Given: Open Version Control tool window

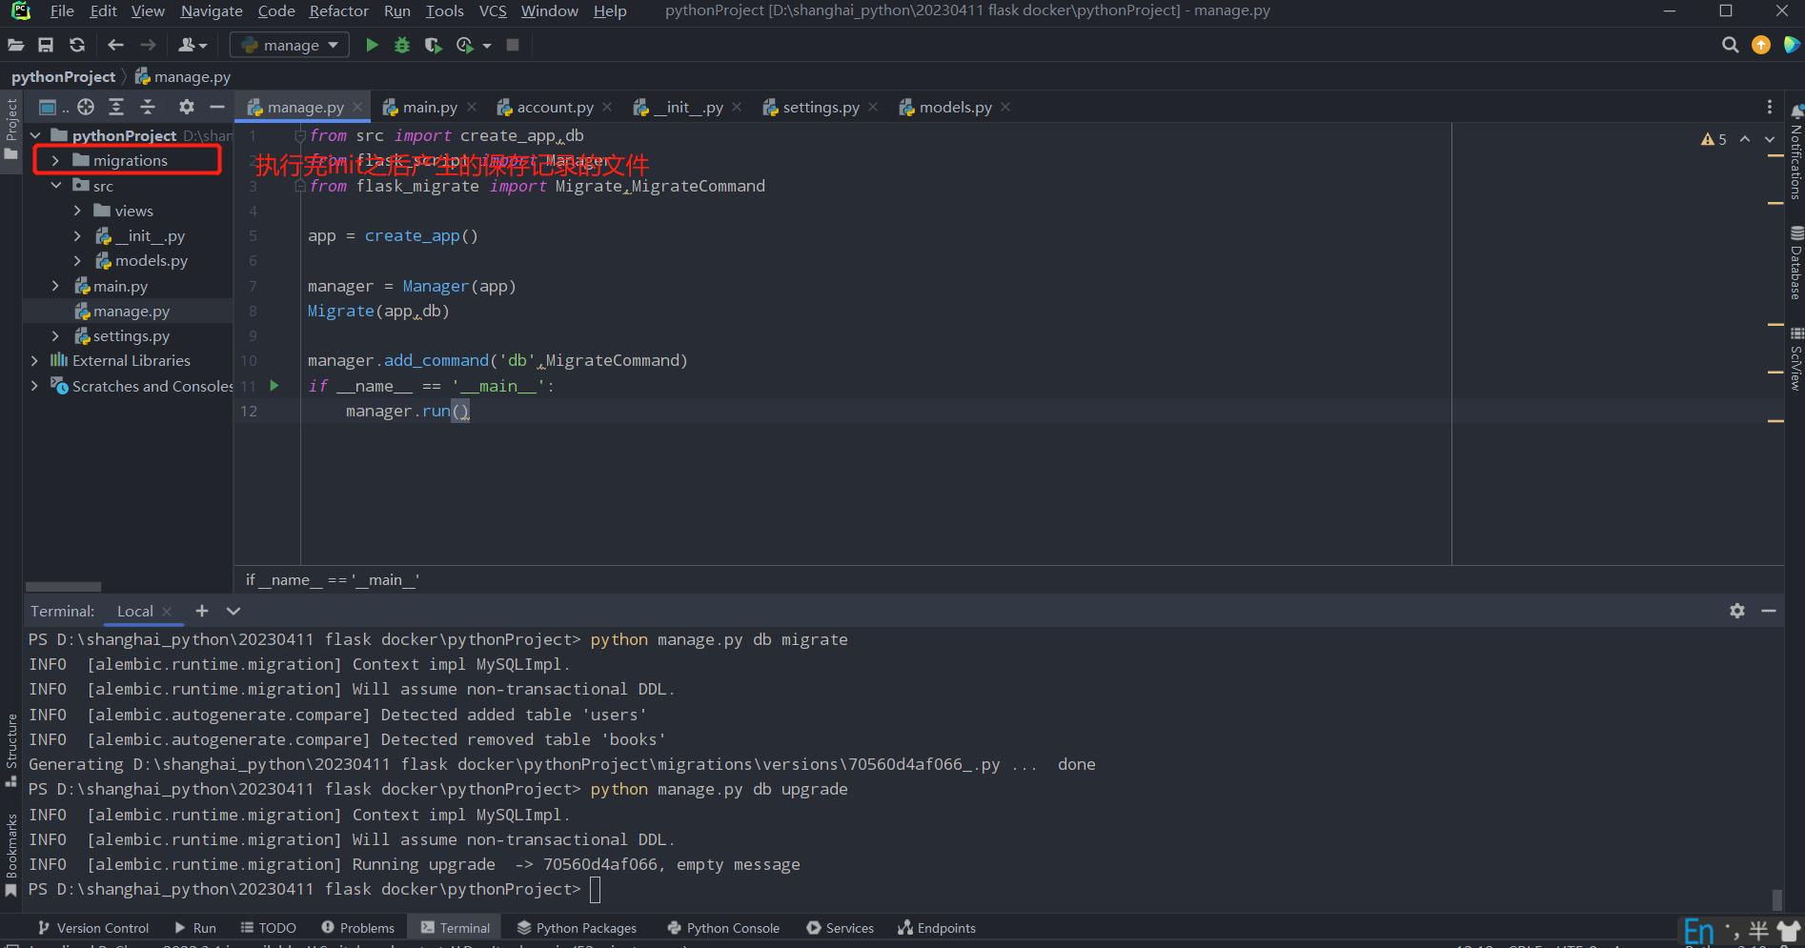Looking at the screenshot, I should 93,928.
